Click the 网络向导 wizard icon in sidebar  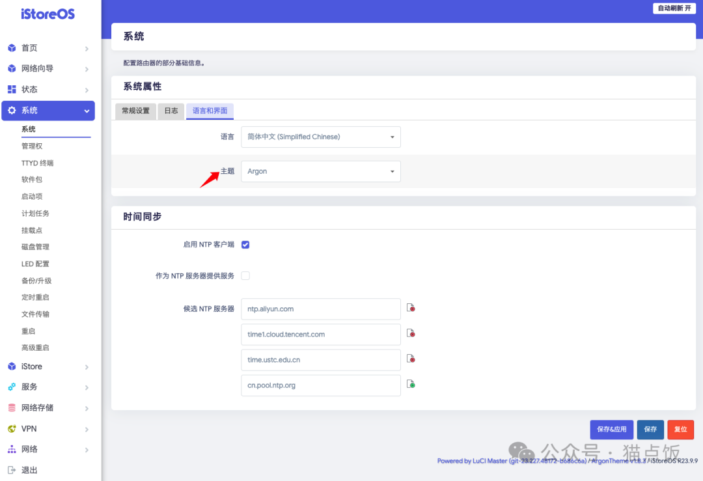coord(12,68)
